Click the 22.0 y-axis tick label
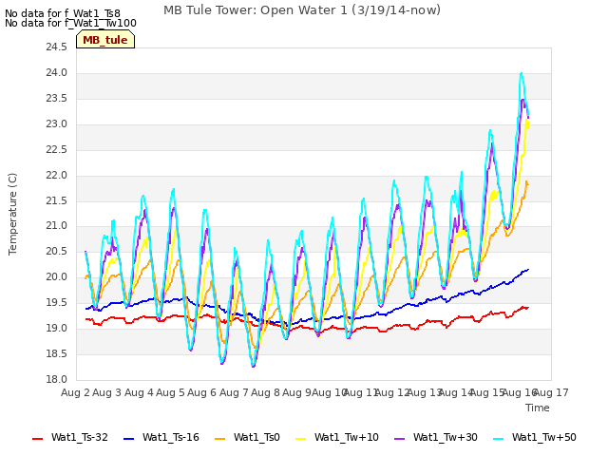Screen dimensions: 608x456 coord(57,175)
